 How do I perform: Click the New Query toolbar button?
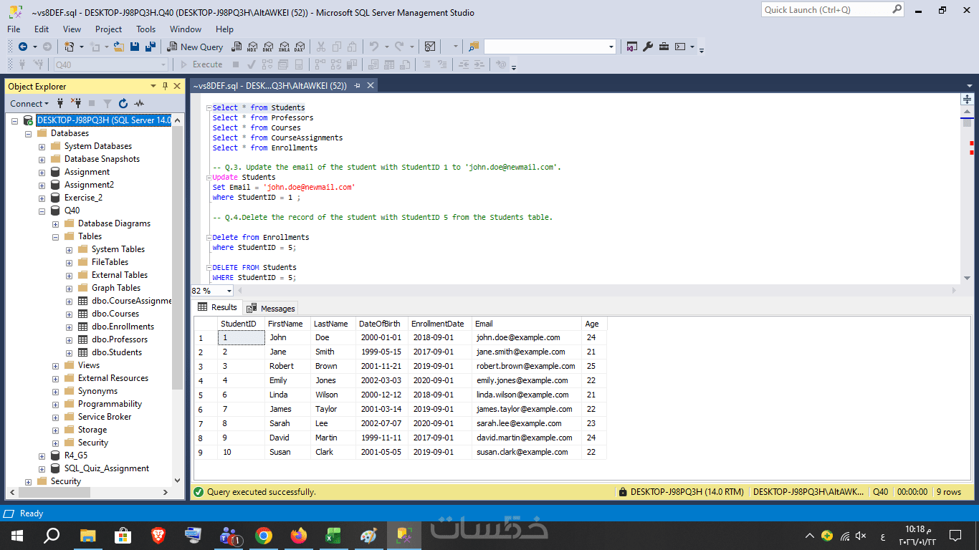(195, 47)
